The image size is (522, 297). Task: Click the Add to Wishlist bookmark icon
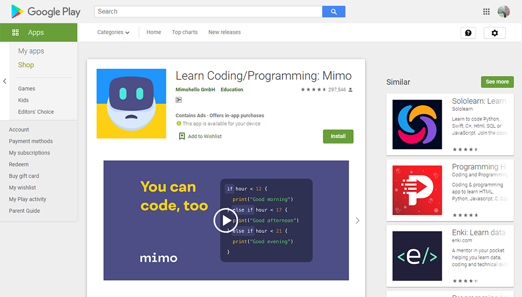point(182,136)
